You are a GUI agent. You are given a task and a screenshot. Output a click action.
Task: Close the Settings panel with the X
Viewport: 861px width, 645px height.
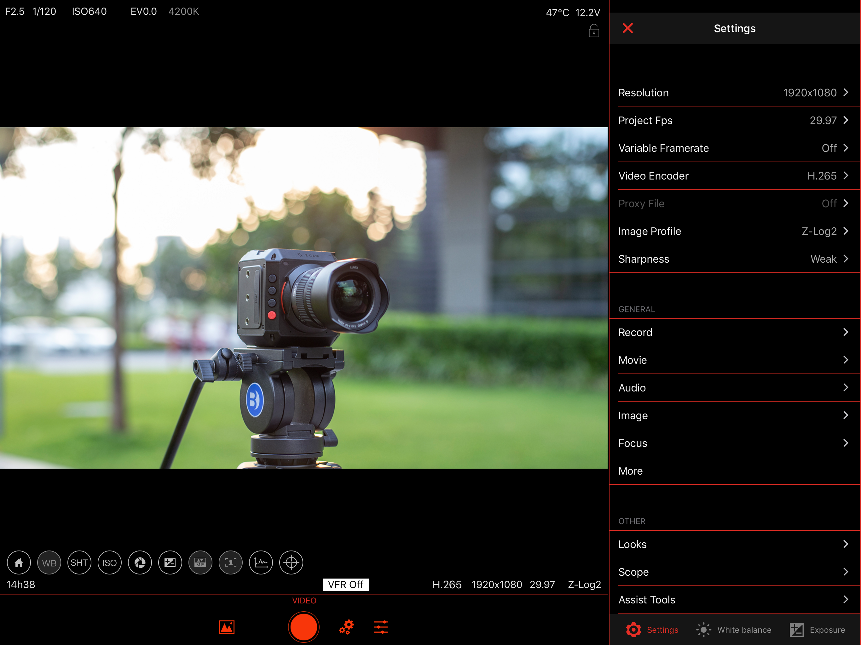627,28
